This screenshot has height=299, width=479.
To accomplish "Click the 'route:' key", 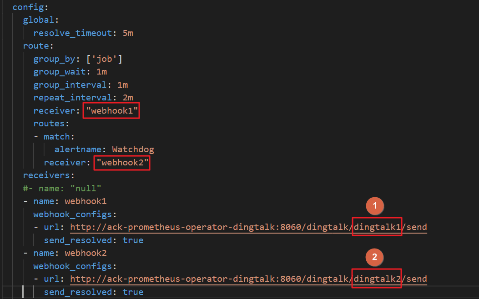I will (38, 46).
